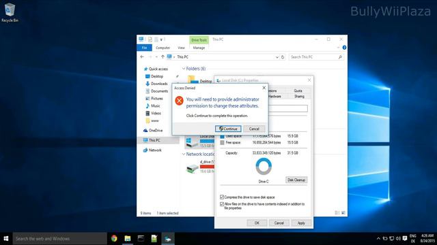Open the View ribbon tab
437x245 pixels.
click(181, 48)
